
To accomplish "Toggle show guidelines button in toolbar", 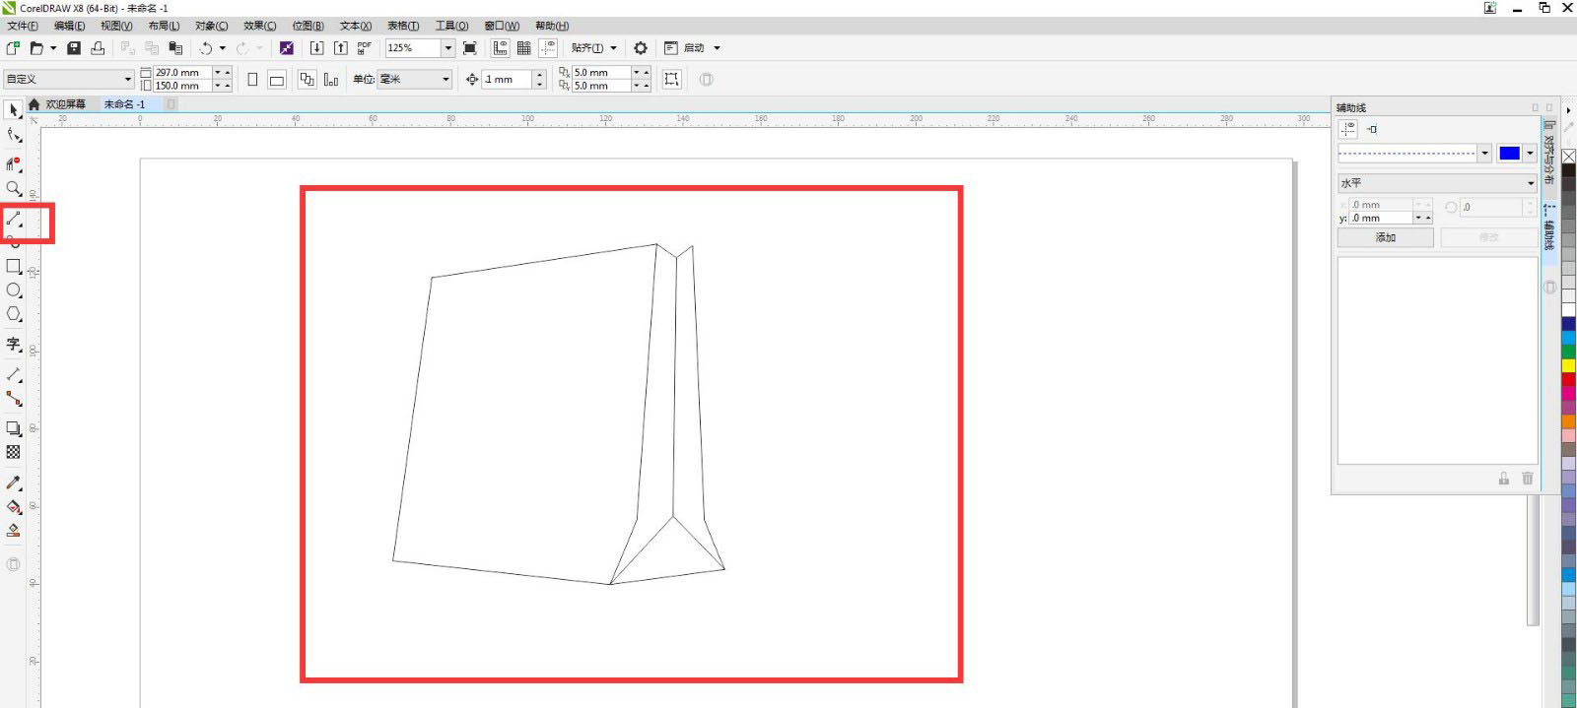I will click(548, 48).
